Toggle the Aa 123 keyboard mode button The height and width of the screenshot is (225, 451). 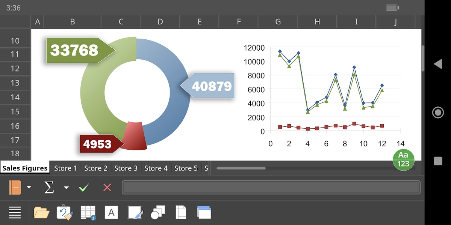(403, 159)
